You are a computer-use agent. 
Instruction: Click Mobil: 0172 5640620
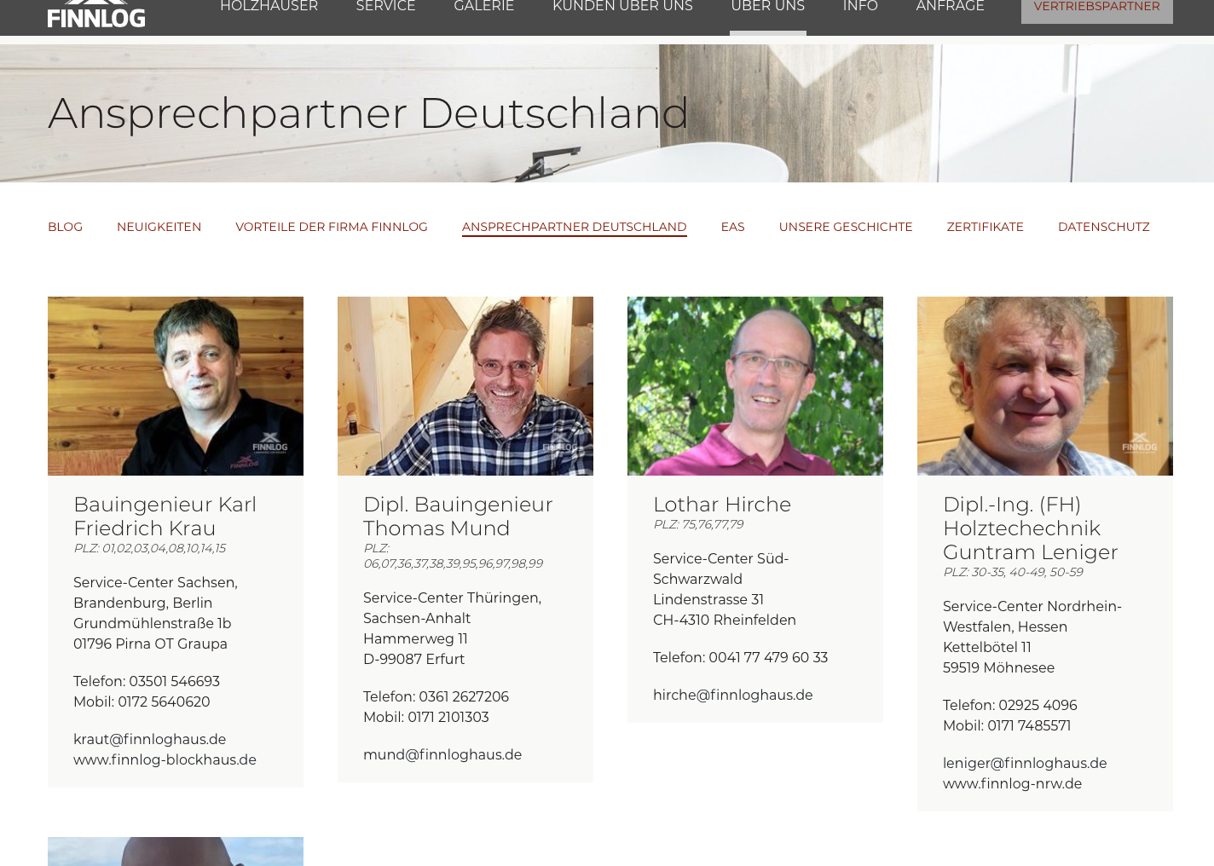[142, 701]
